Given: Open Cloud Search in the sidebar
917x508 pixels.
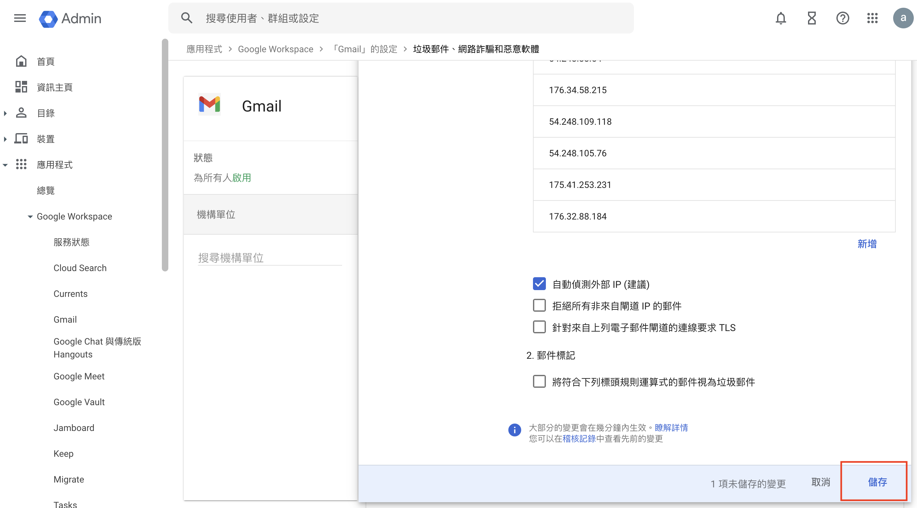Looking at the screenshot, I should [x=80, y=268].
